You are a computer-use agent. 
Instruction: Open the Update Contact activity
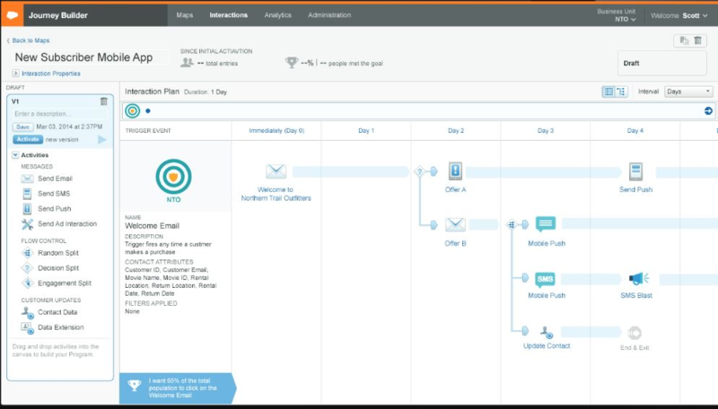[x=547, y=333]
